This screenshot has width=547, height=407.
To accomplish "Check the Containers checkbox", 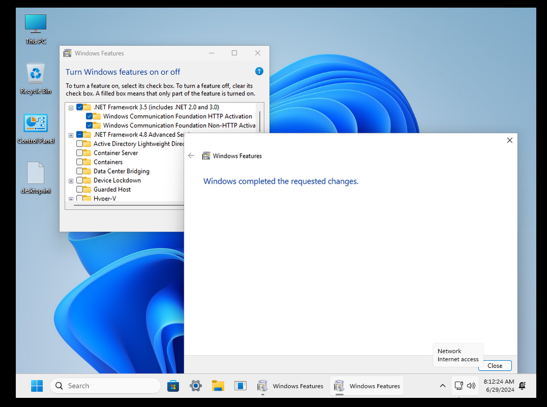I will [79, 162].
